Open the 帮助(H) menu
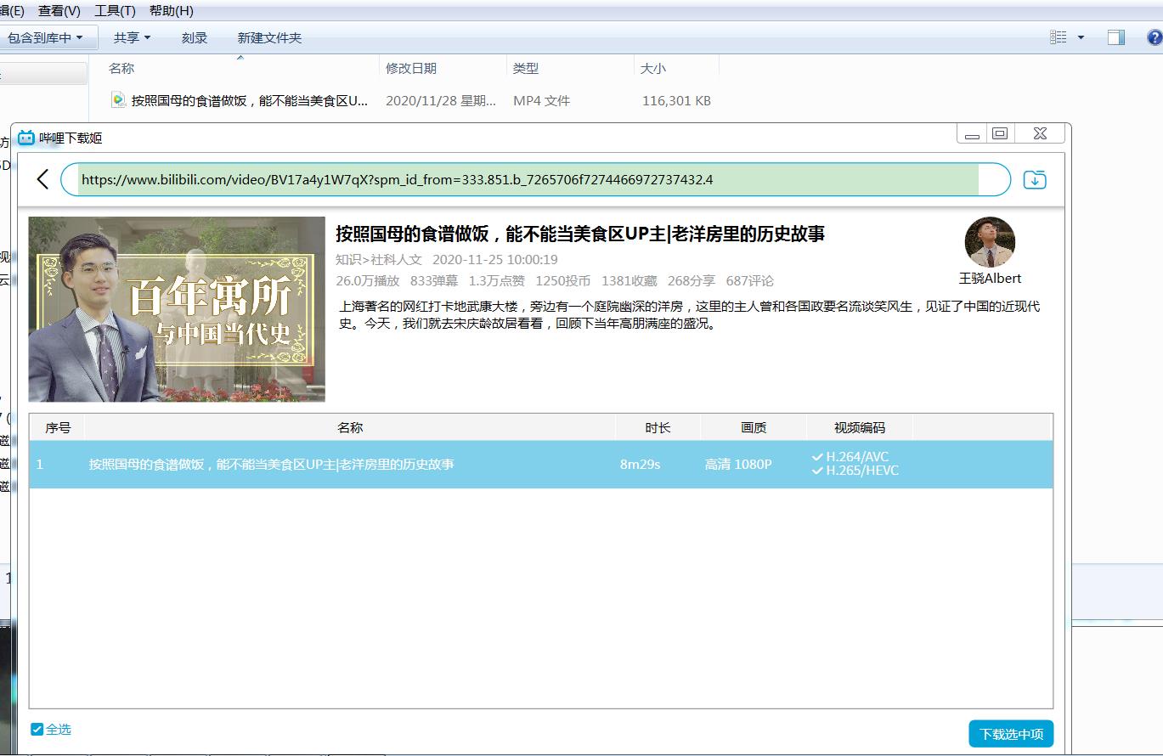Image resolution: width=1163 pixels, height=756 pixels. [x=171, y=11]
